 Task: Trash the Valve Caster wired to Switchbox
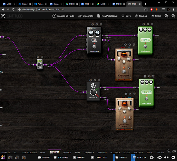point(134,94)
